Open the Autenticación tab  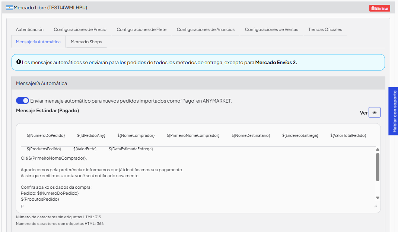pos(30,29)
